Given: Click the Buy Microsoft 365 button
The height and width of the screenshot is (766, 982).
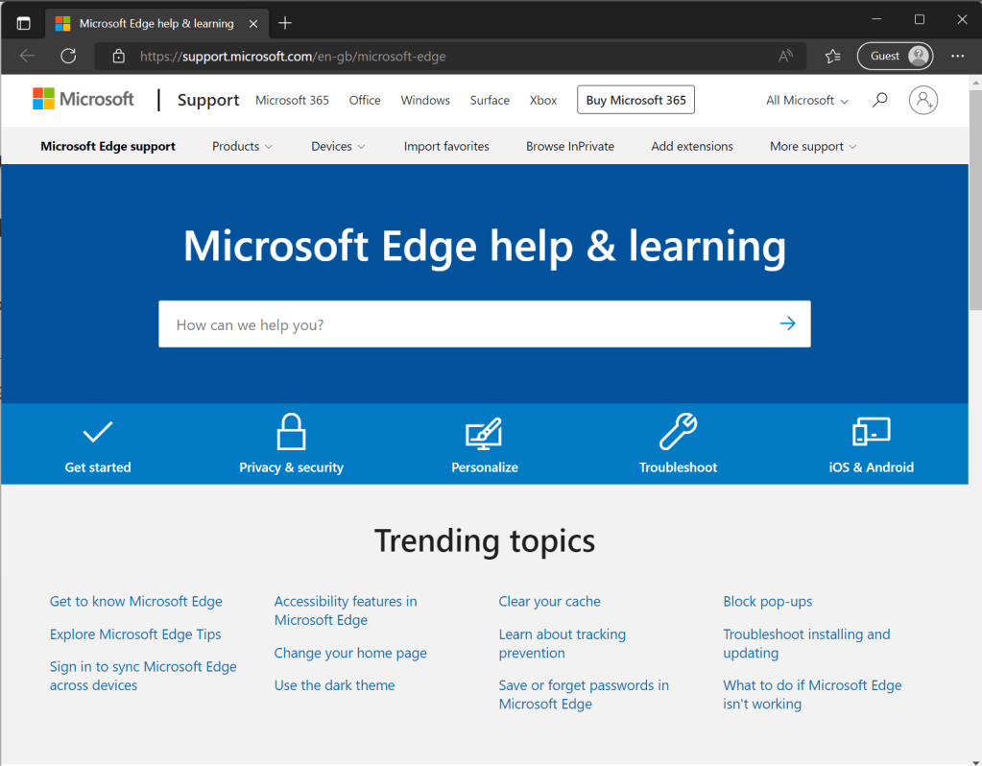Looking at the screenshot, I should [x=635, y=100].
